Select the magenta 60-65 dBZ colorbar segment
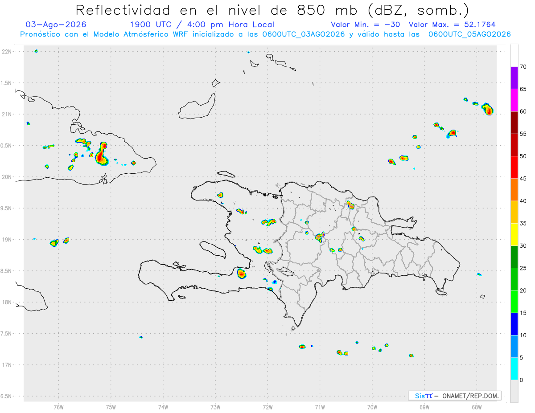This screenshot has height=413, width=535. pos(514,100)
